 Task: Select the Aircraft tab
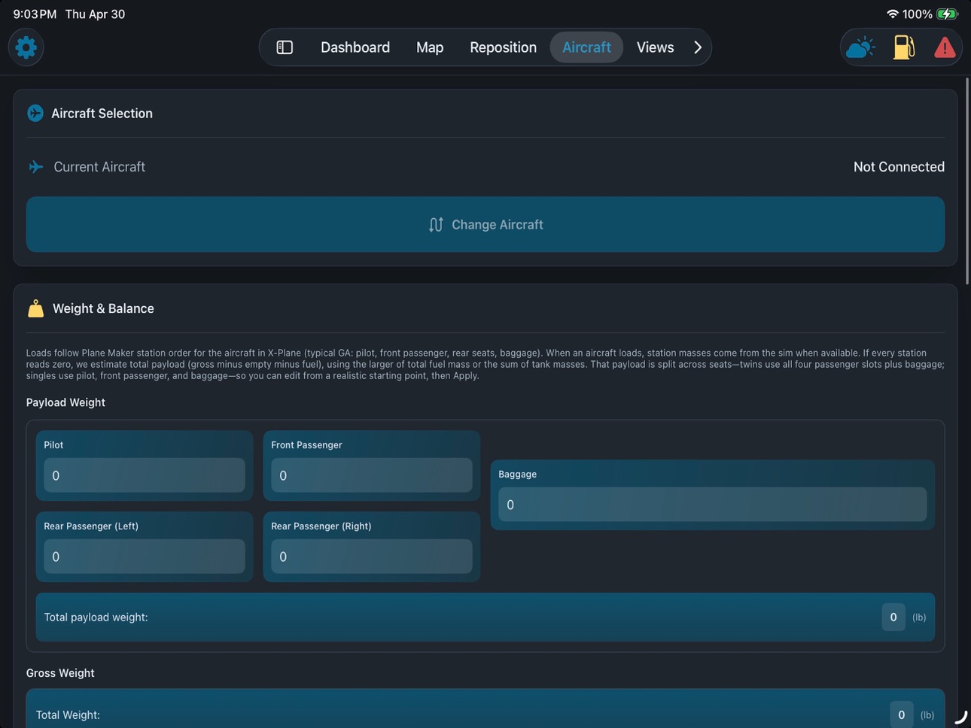point(586,47)
